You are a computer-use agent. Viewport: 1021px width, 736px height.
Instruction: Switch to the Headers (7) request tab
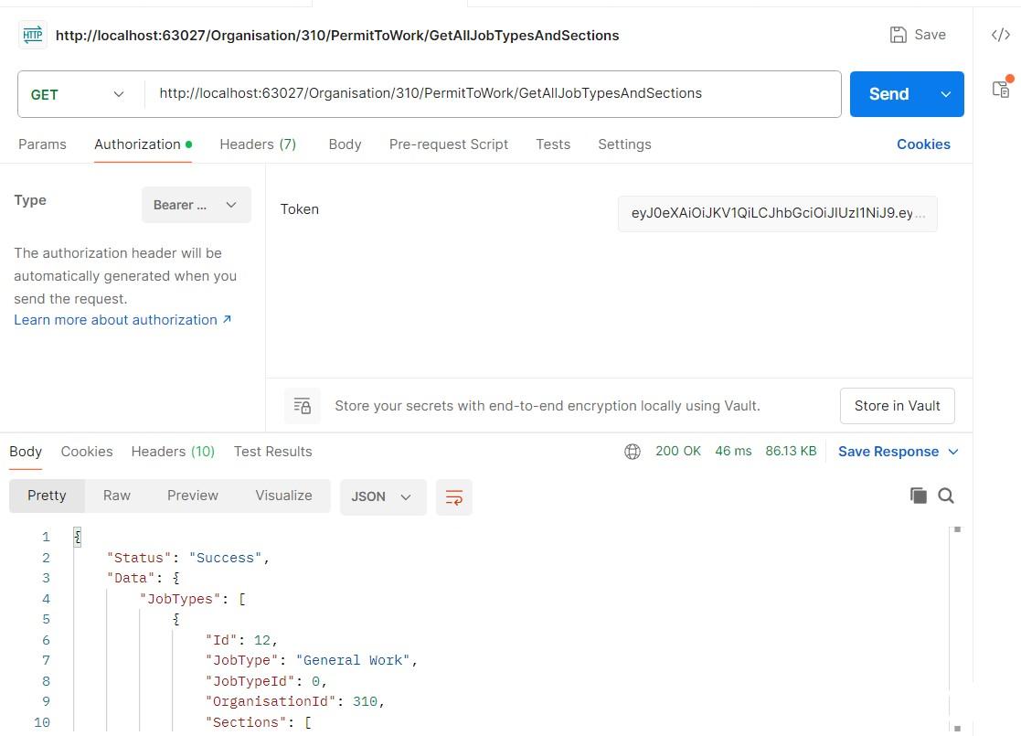(x=258, y=144)
